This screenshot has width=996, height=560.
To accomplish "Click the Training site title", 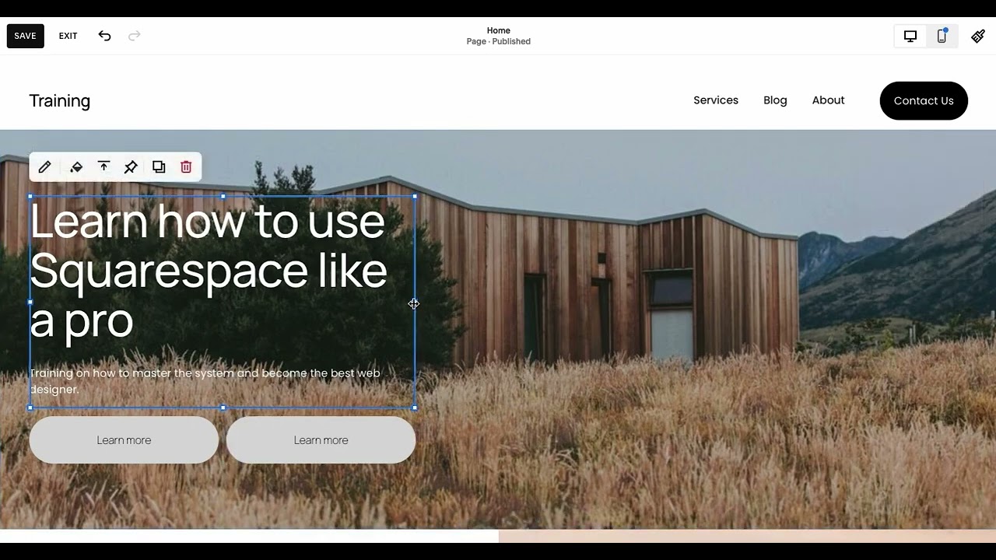I will pos(60,101).
